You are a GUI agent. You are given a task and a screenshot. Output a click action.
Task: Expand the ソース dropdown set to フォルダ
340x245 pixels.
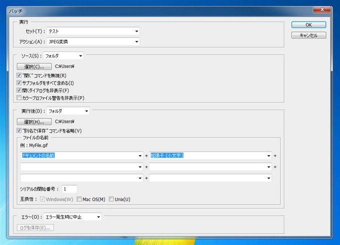coord(63,56)
